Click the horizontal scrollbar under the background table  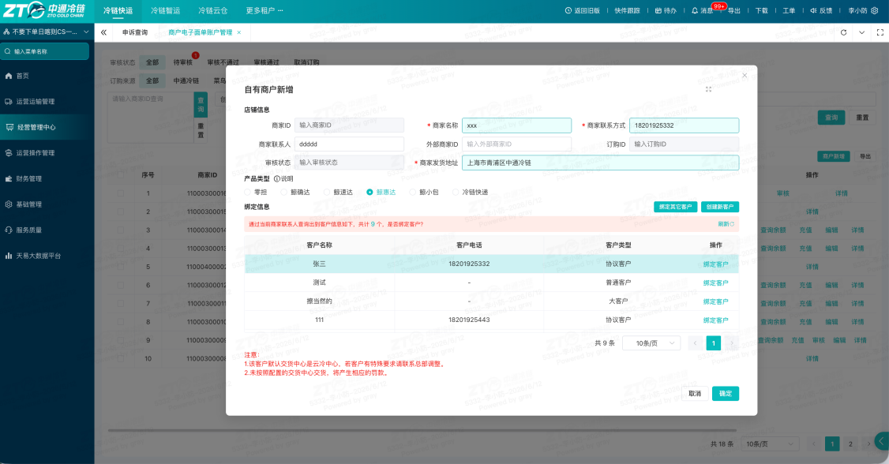[x=422, y=430]
